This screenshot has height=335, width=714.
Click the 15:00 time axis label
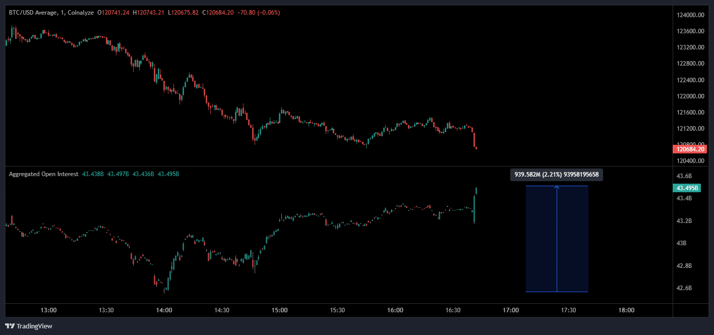click(x=279, y=310)
